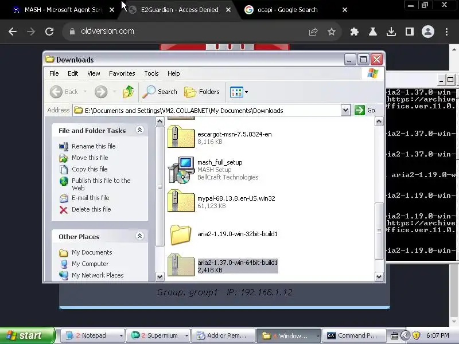The height and width of the screenshot is (344, 459).
Task: Open Notepad taskbar group
Action: [x=94, y=335]
